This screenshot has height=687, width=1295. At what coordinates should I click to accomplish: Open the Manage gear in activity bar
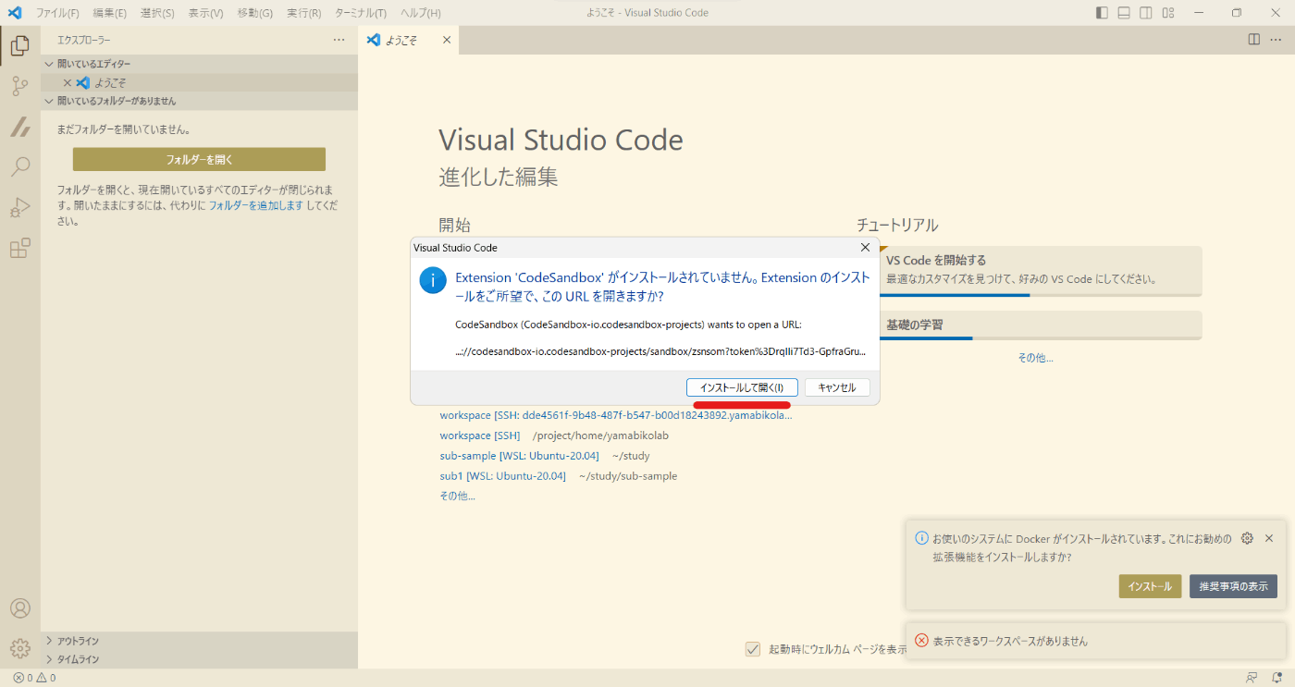click(19, 648)
